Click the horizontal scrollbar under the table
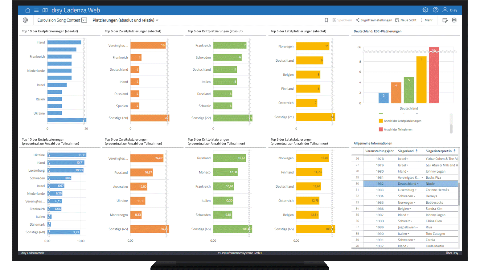 383,248
